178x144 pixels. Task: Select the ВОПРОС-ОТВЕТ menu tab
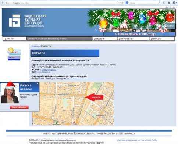[x=133, y=39]
